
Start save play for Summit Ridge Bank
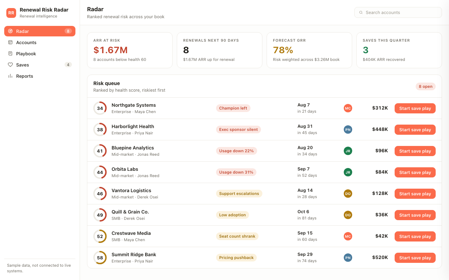click(x=415, y=258)
